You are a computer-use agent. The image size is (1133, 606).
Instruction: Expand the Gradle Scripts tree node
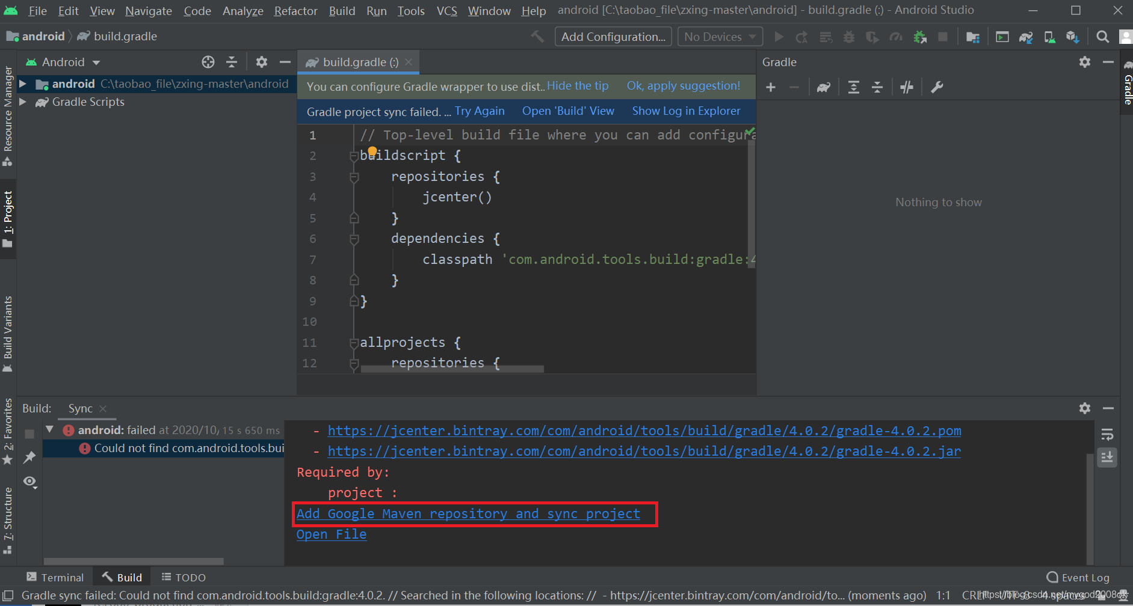pyautogui.click(x=23, y=102)
